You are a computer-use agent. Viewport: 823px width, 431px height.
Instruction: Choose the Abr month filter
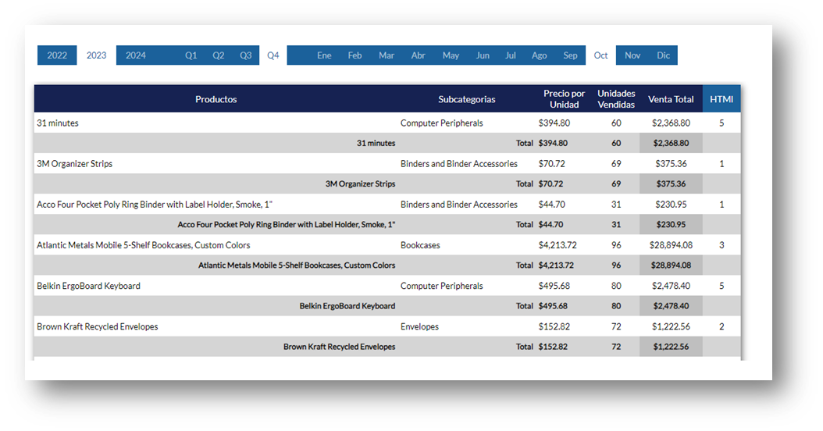click(x=419, y=55)
